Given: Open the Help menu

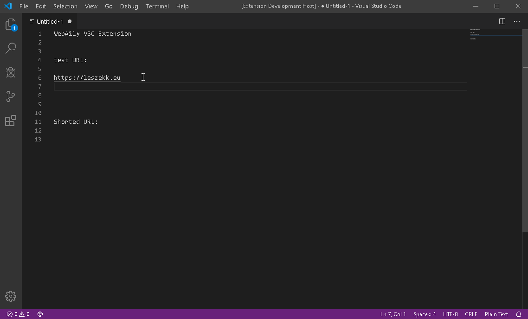Looking at the screenshot, I should (x=182, y=6).
